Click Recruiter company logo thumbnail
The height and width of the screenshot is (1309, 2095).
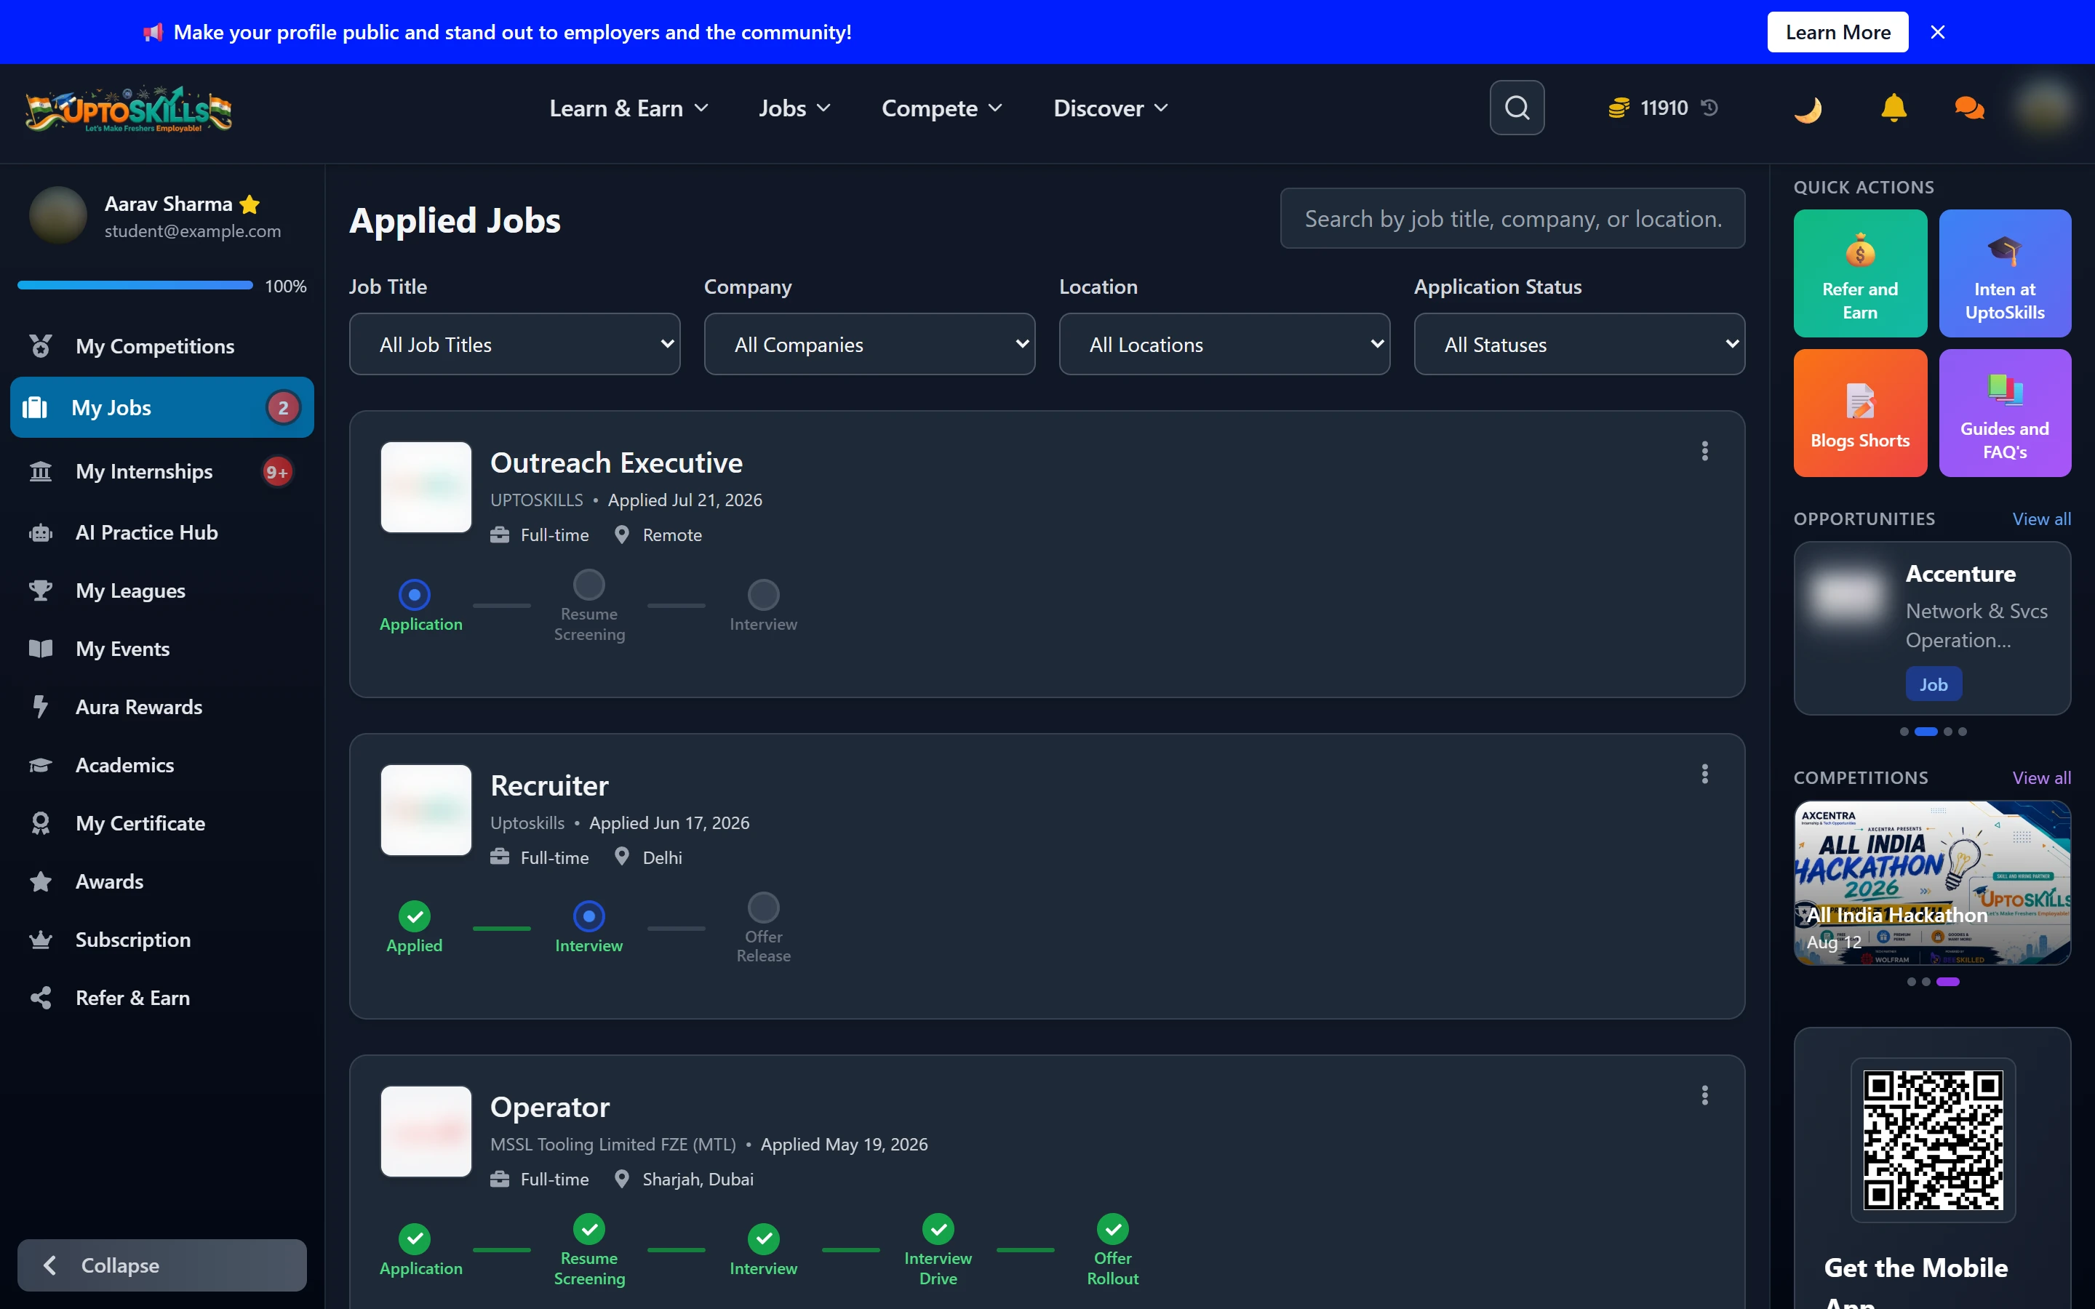(426, 810)
